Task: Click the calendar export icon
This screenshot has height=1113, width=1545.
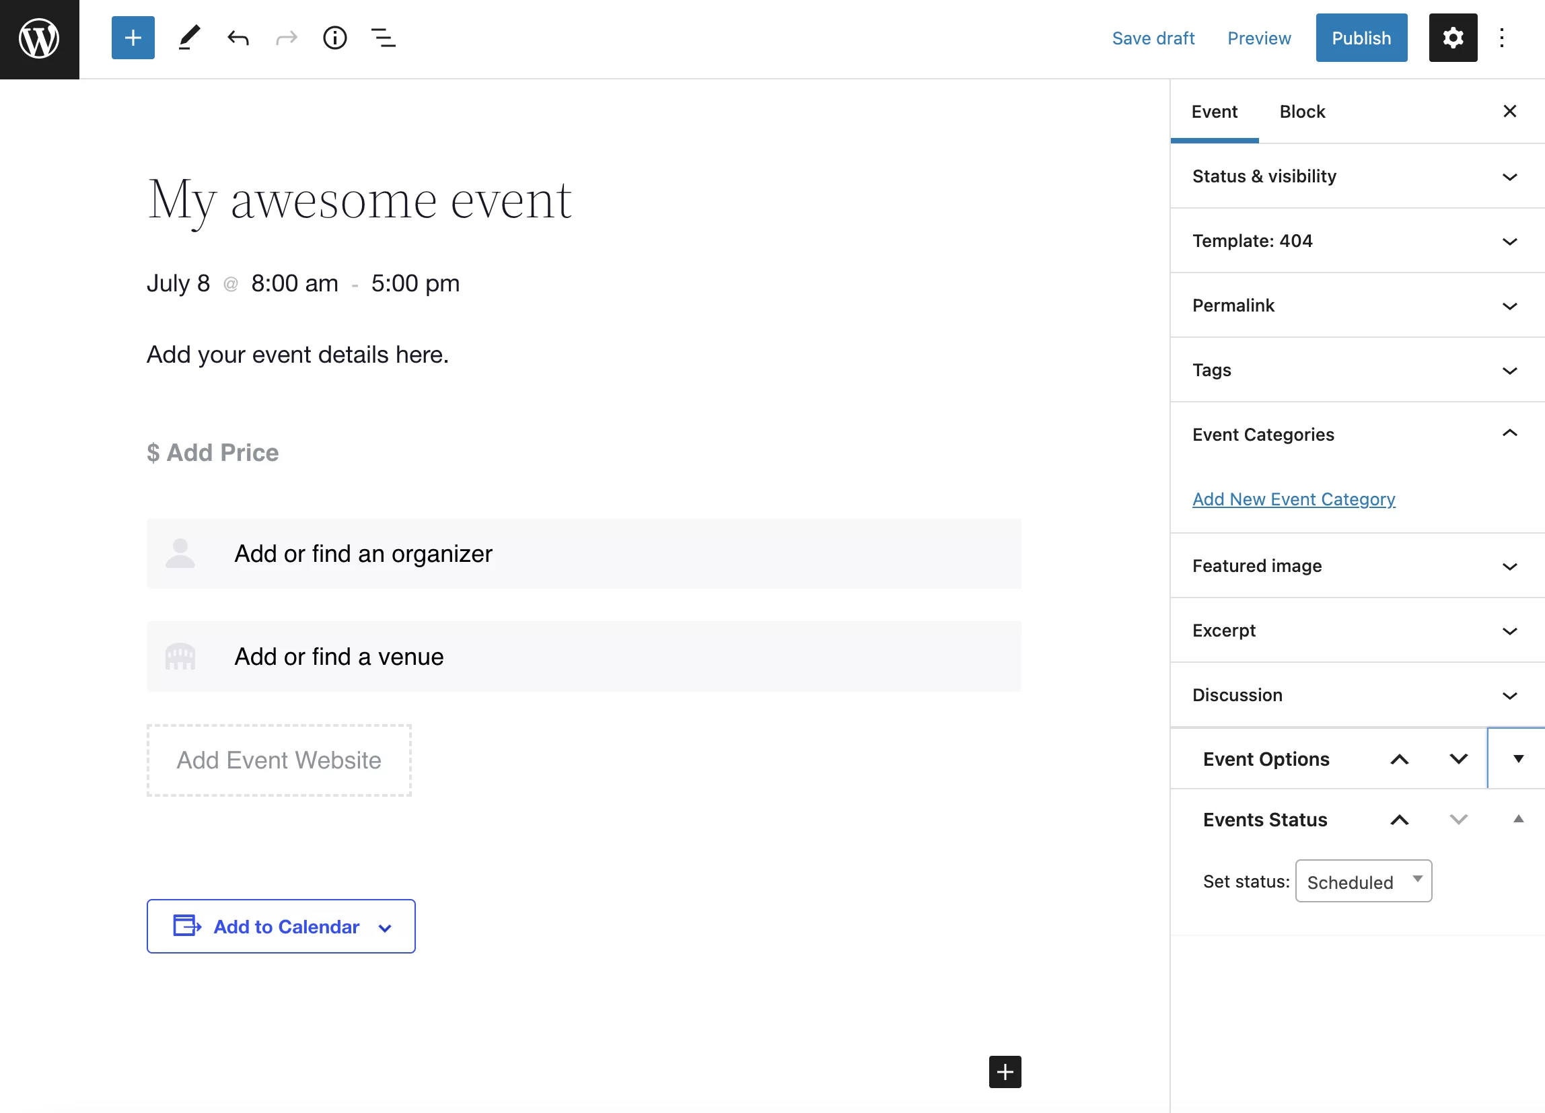Action: [x=187, y=926]
